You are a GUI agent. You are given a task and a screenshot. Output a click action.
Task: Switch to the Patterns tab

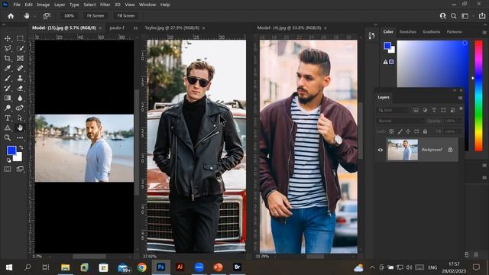pyautogui.click(x=454, y=32)
